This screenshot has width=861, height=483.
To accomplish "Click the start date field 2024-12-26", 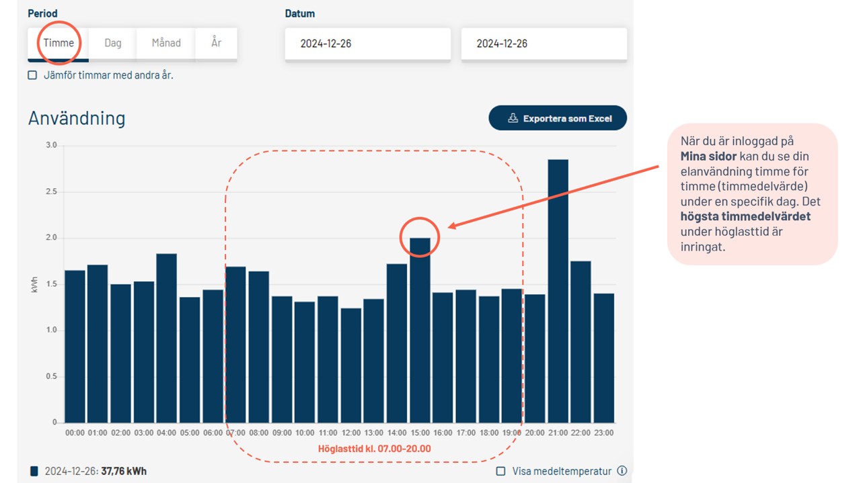I will pyautogui.click(x=367, y=44).
